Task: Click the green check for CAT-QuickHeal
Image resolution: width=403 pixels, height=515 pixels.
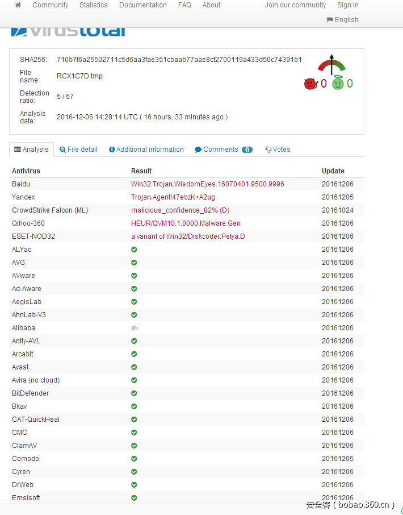Action: point(134,420)
